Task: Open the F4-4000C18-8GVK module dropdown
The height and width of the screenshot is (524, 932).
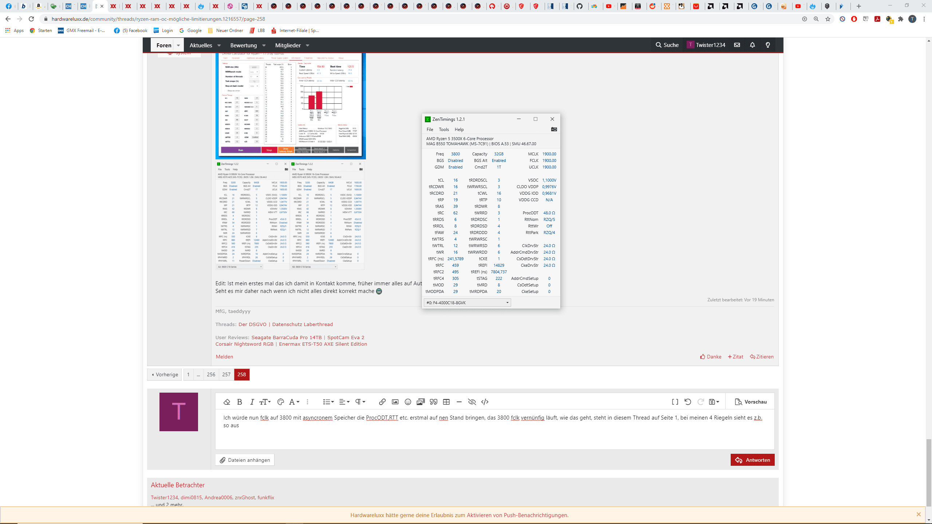Action: tap(467, 303)
